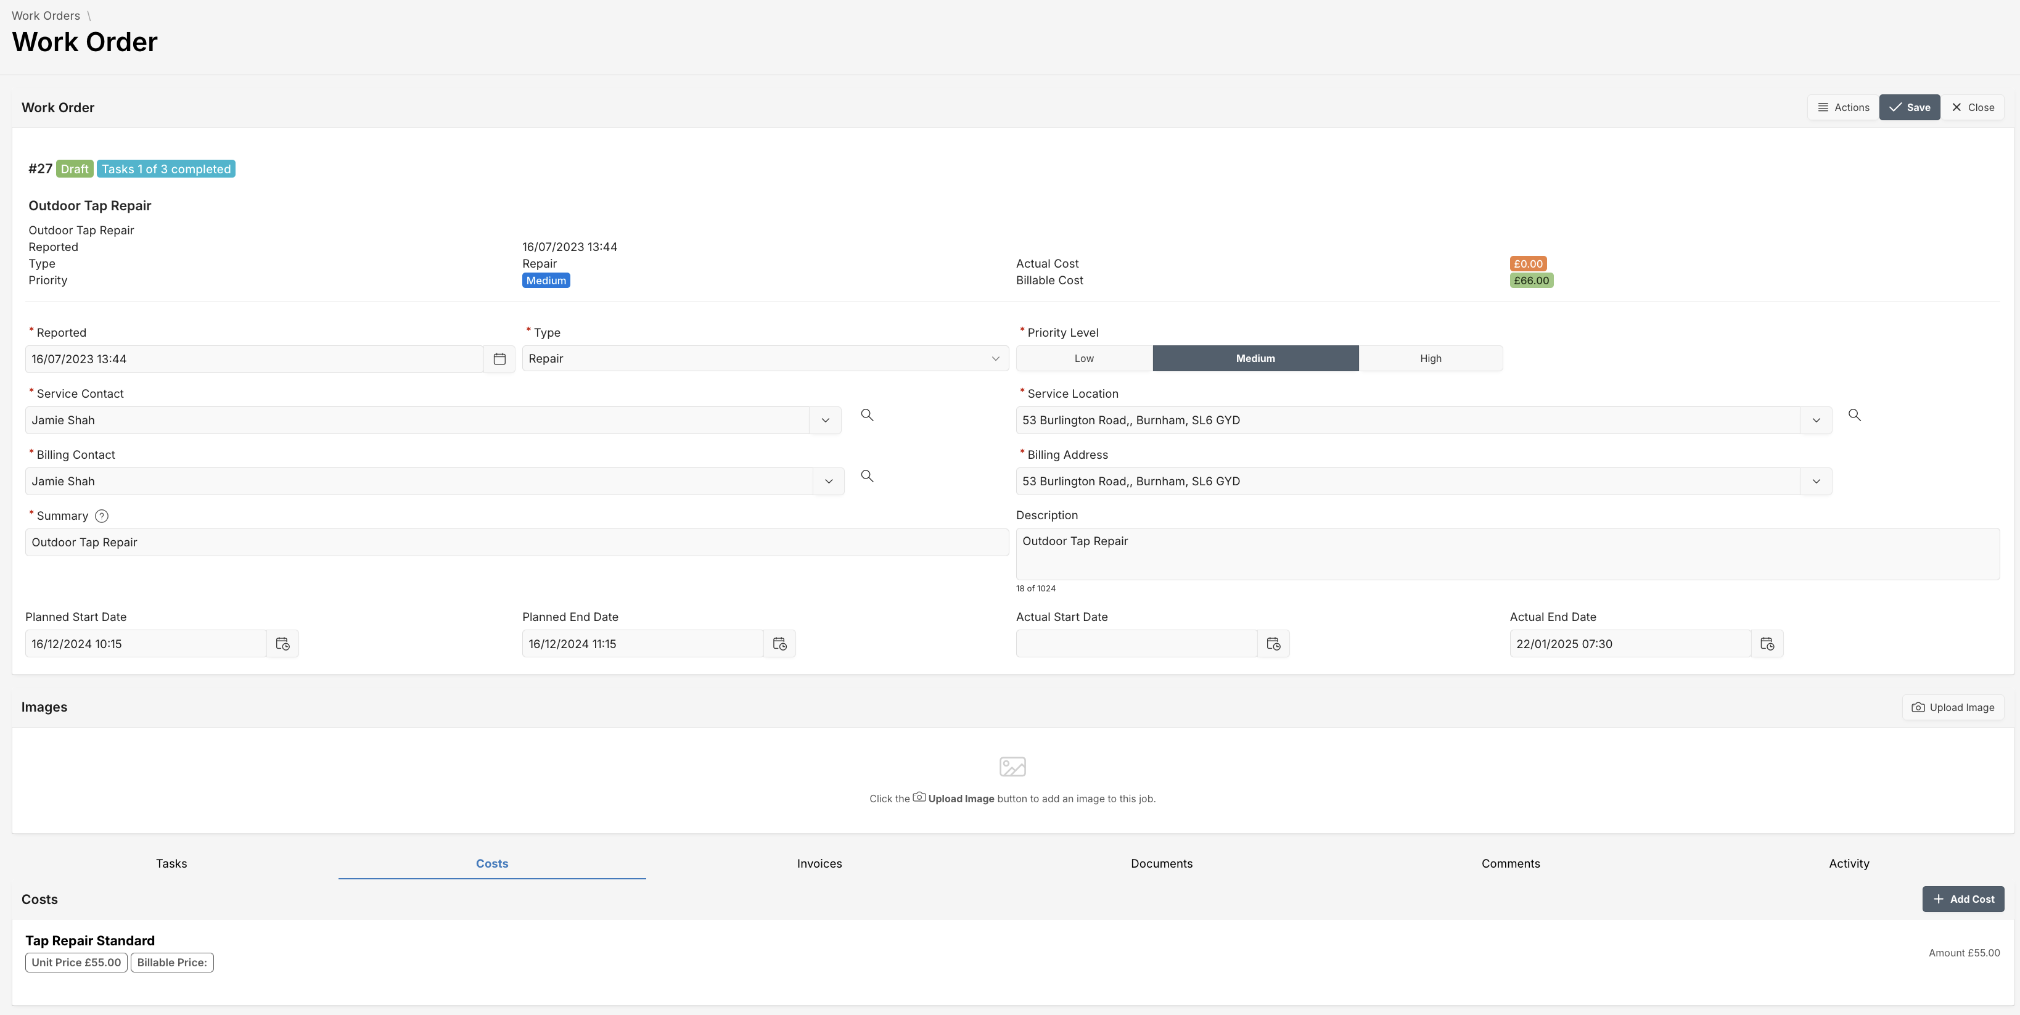Image resolution: width=2020 pixels, height=1015 pixels.
Task: Click the Amount £55.00 value
Action: coord(1963,953)
